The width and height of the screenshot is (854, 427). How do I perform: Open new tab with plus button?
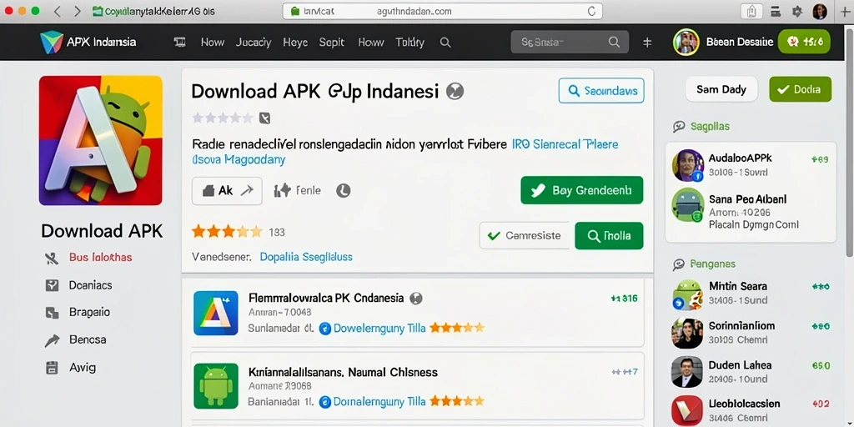tap(846, 12)
